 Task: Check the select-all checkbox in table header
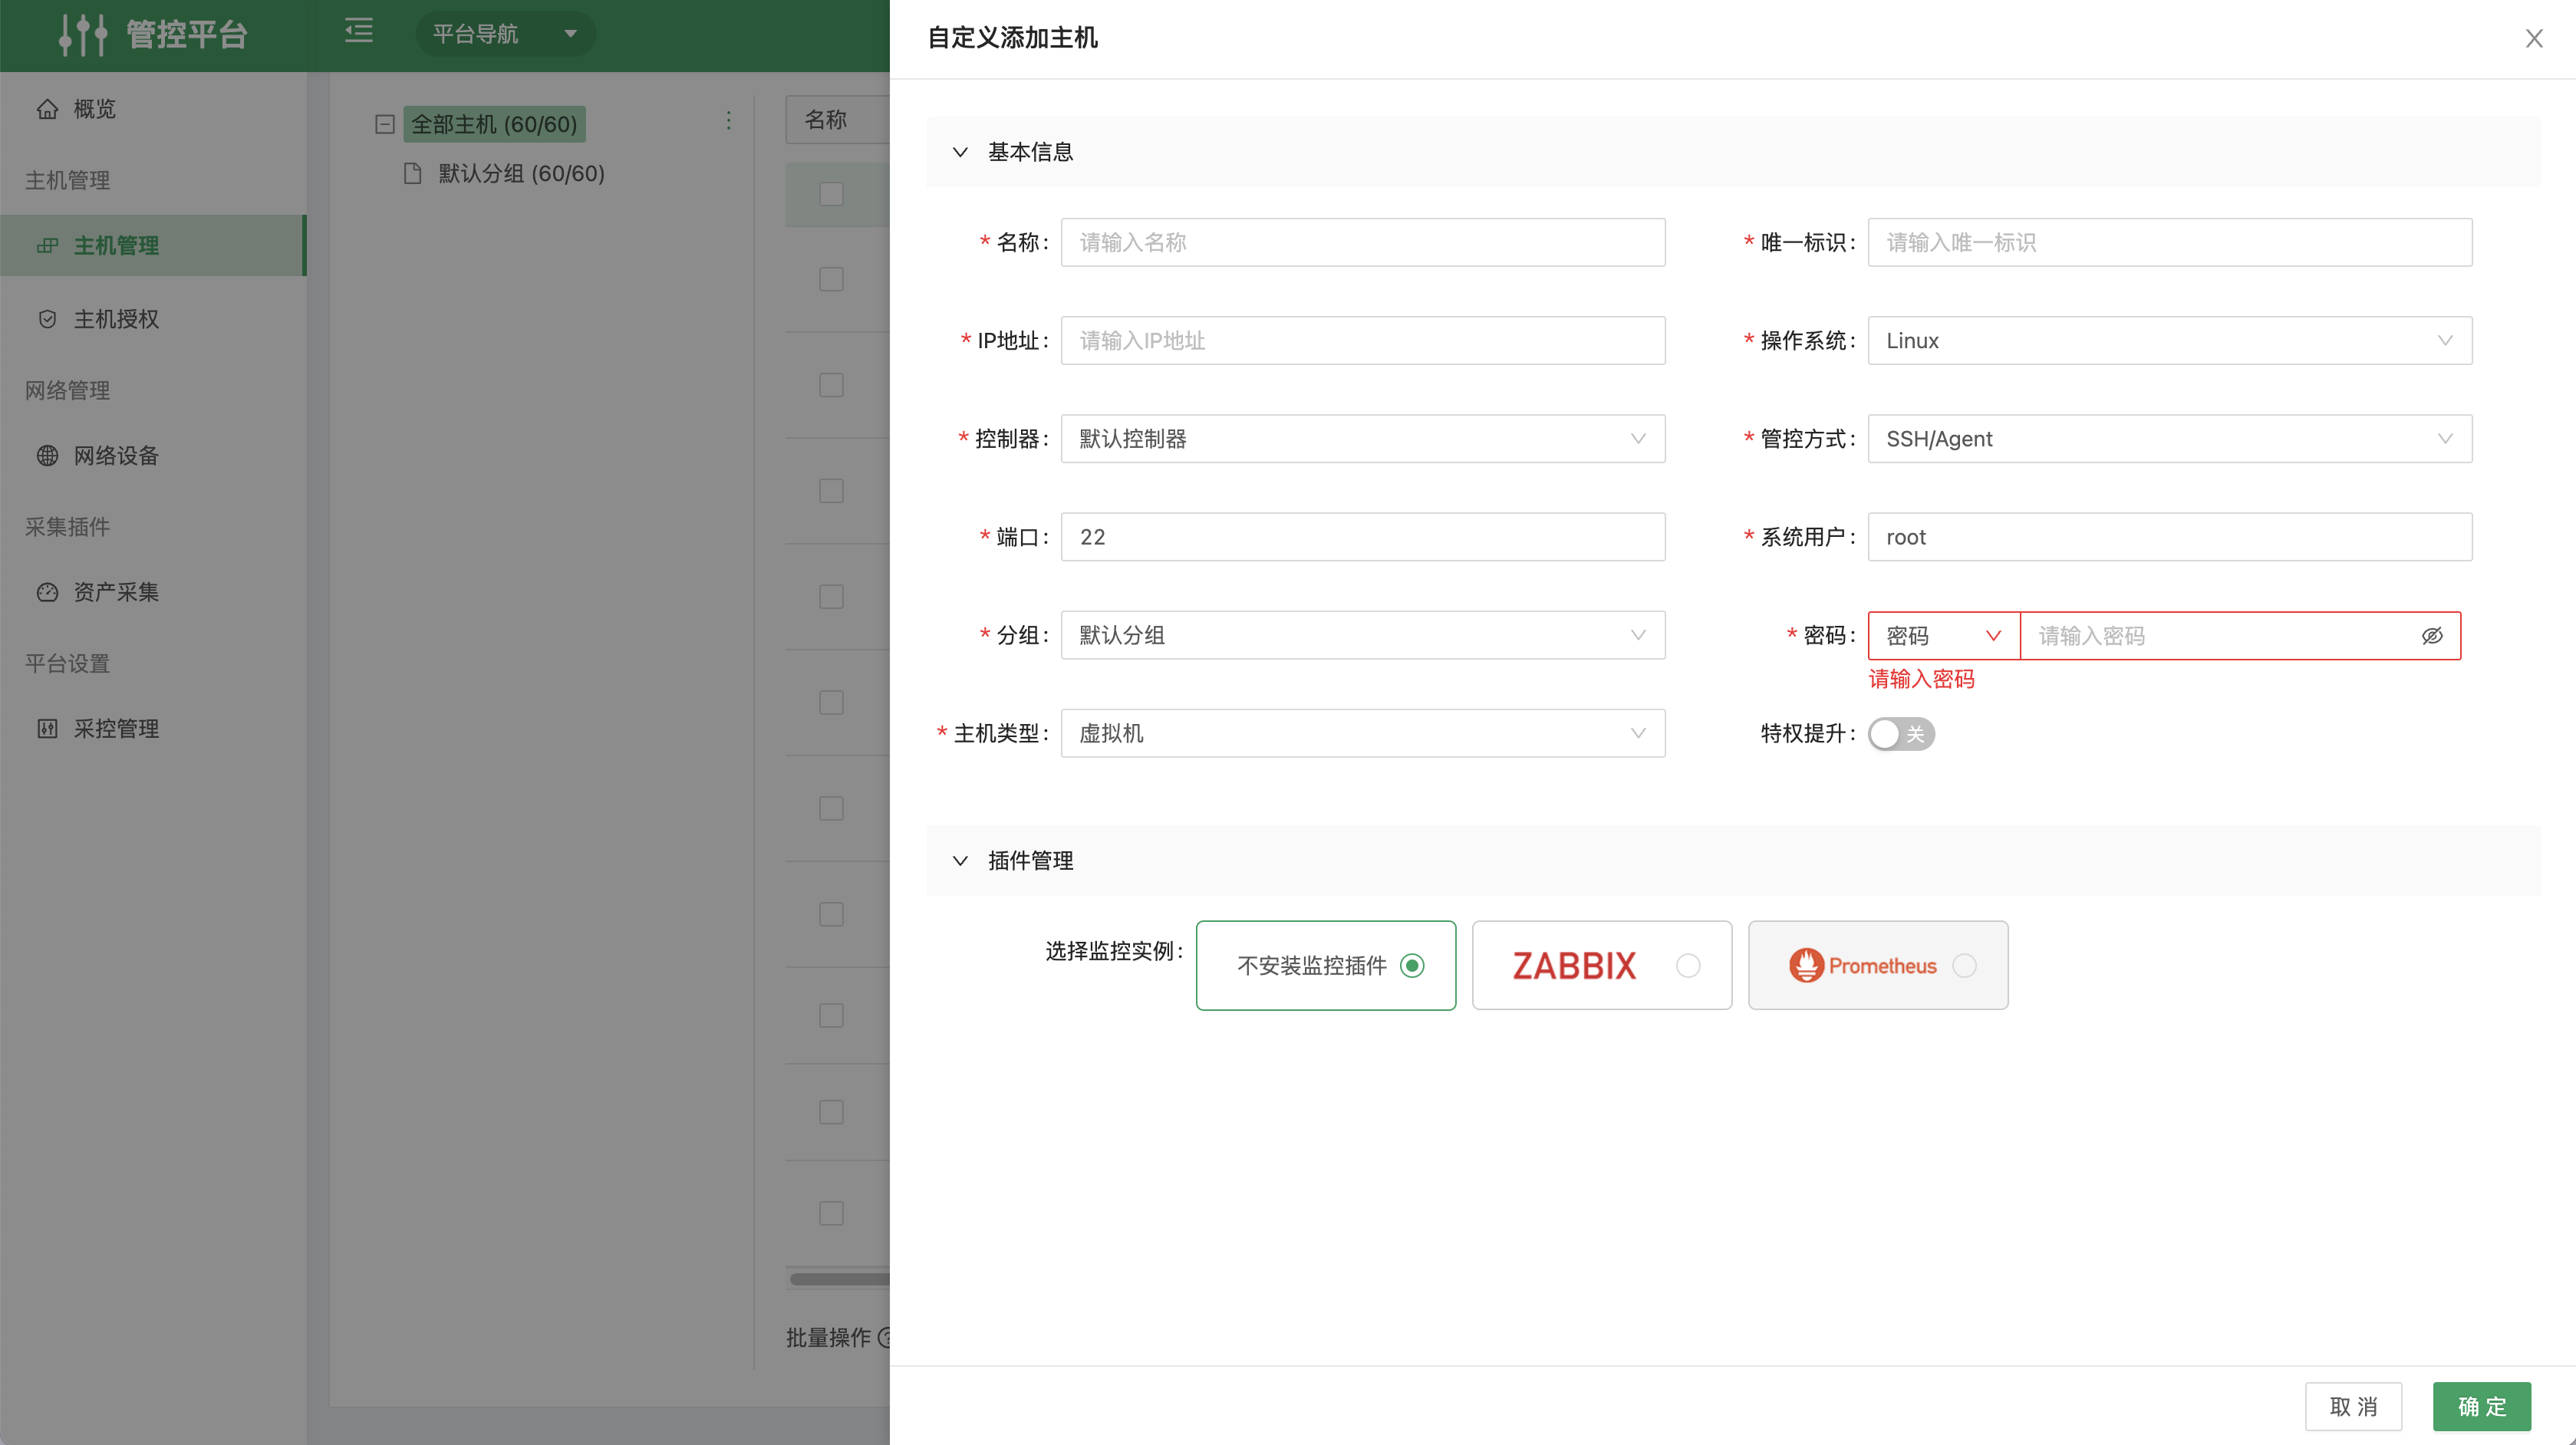[x=831, y=194]
